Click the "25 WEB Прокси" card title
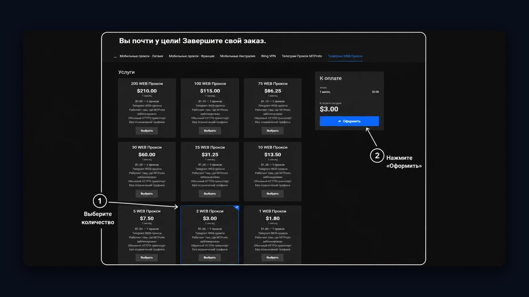 tap(210, 147)
